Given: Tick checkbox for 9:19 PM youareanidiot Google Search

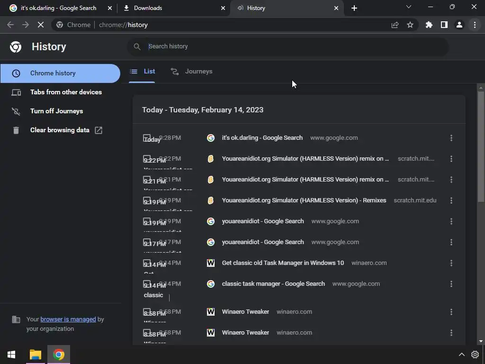Looking at the screenshot, I should (x=147, y=221).
